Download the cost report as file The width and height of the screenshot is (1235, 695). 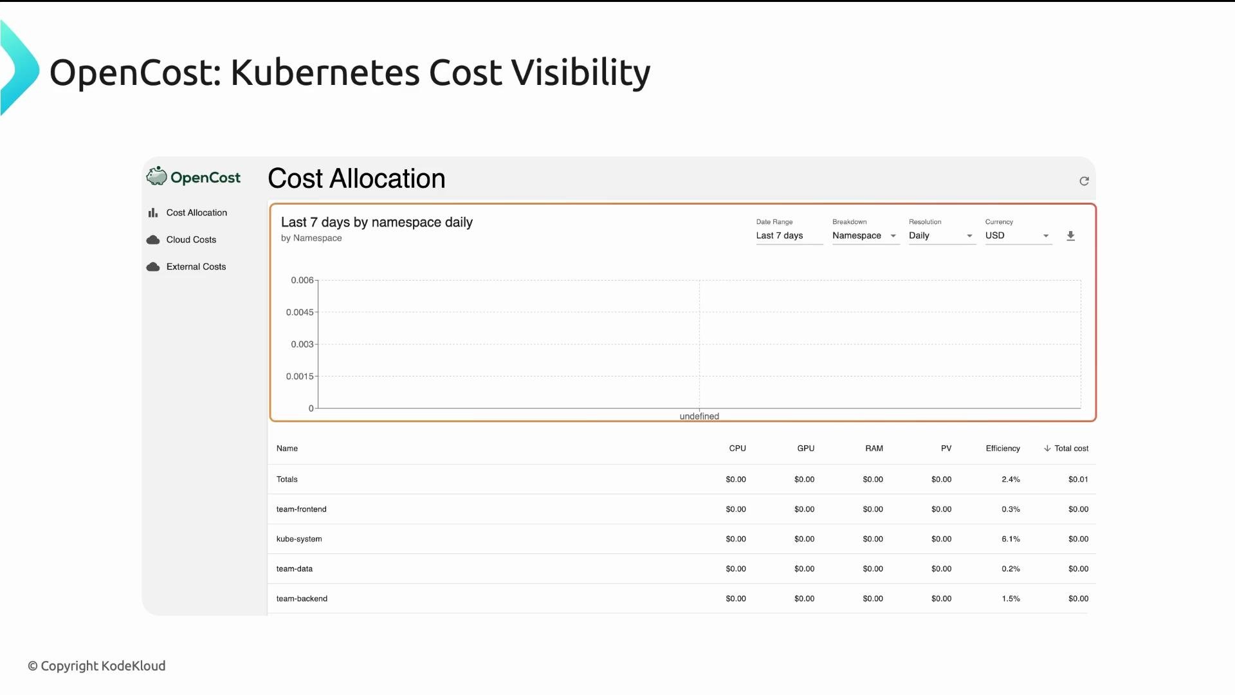pyautogui.click(x=1070, y=236)
